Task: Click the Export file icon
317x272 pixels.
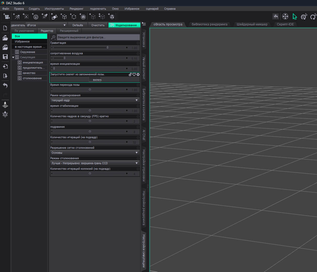Action: pos(5,76)
